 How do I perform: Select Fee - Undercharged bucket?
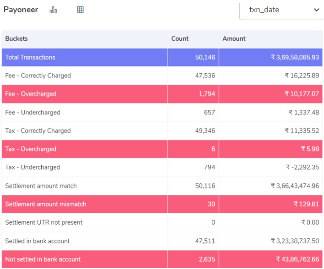(32, 113)
